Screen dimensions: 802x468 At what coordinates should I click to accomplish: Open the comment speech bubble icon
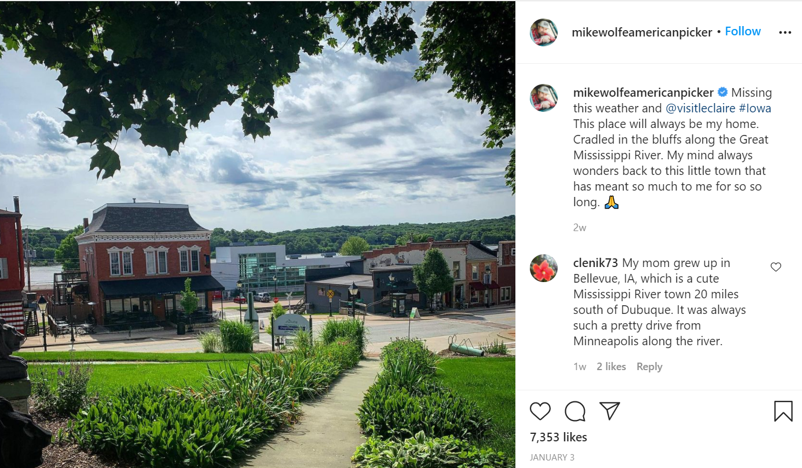(x=575, y=411)
